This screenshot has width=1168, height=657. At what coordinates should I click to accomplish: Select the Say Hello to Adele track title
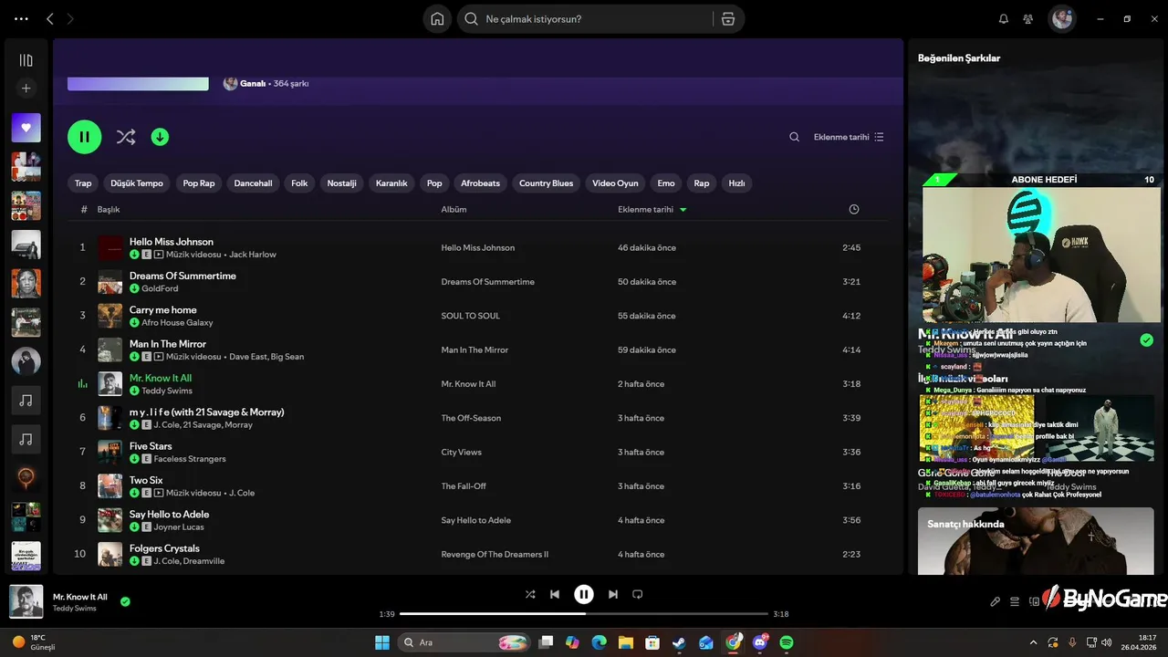170,515
